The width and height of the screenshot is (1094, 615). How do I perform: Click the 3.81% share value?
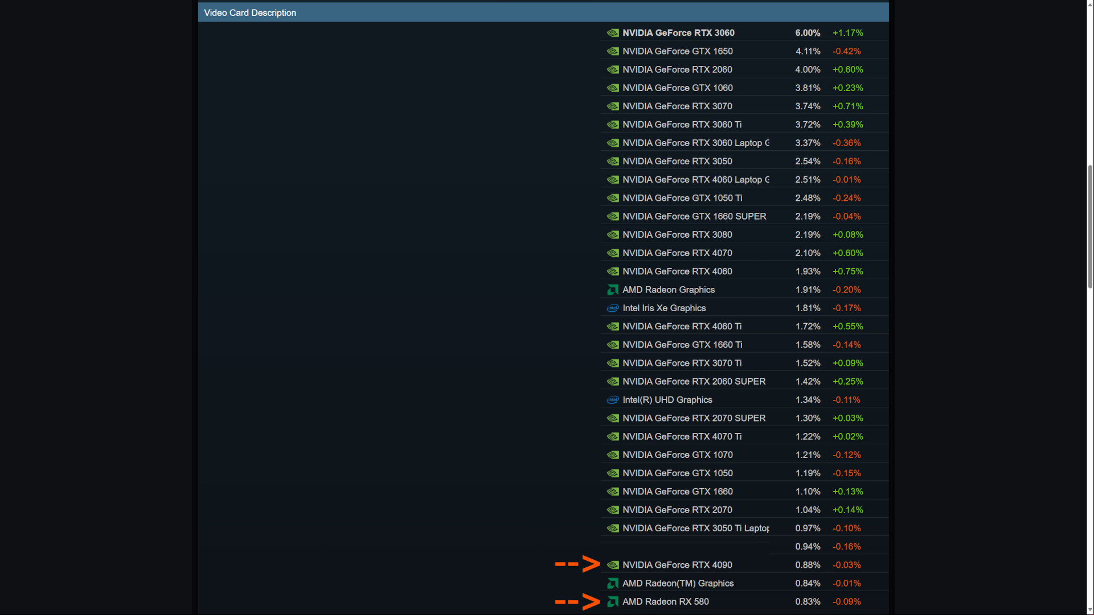[808, 88]
